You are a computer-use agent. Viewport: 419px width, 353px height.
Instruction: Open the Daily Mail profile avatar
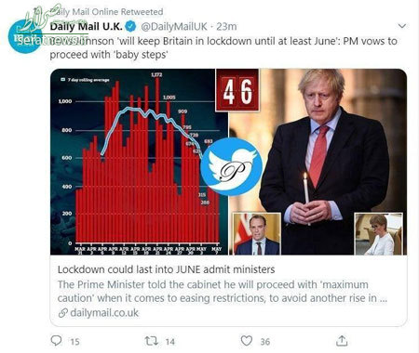coord(25,36)
